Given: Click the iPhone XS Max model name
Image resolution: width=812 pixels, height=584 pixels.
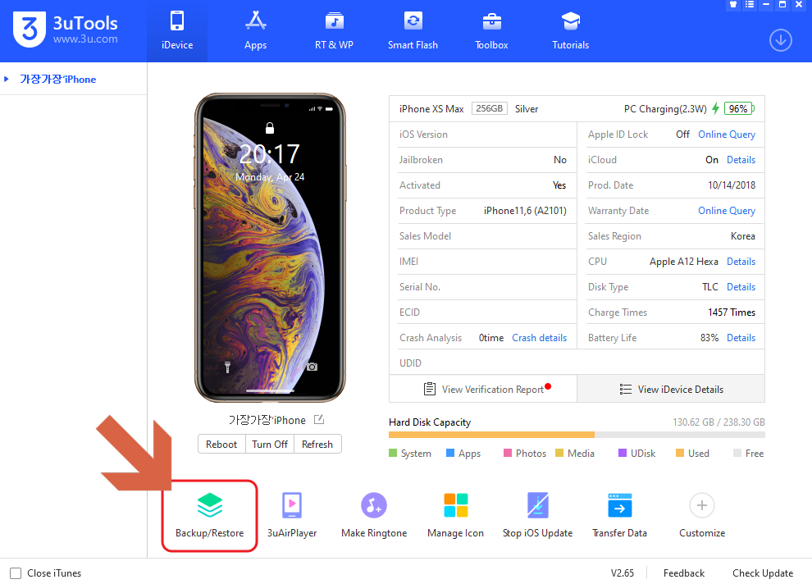Looking at the screenshot, I should click(431, 109).
